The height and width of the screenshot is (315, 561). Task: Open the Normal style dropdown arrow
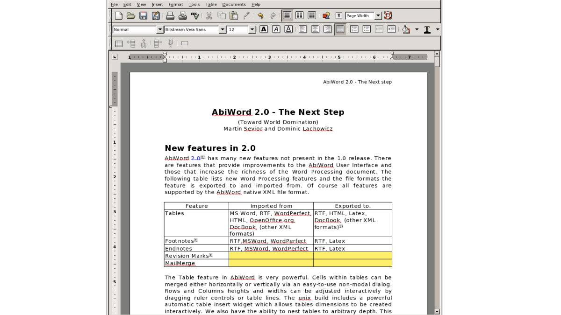point(160,29)
